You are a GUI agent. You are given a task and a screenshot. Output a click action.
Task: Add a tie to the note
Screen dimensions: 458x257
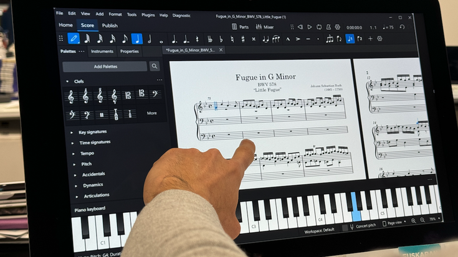[265, 39]
